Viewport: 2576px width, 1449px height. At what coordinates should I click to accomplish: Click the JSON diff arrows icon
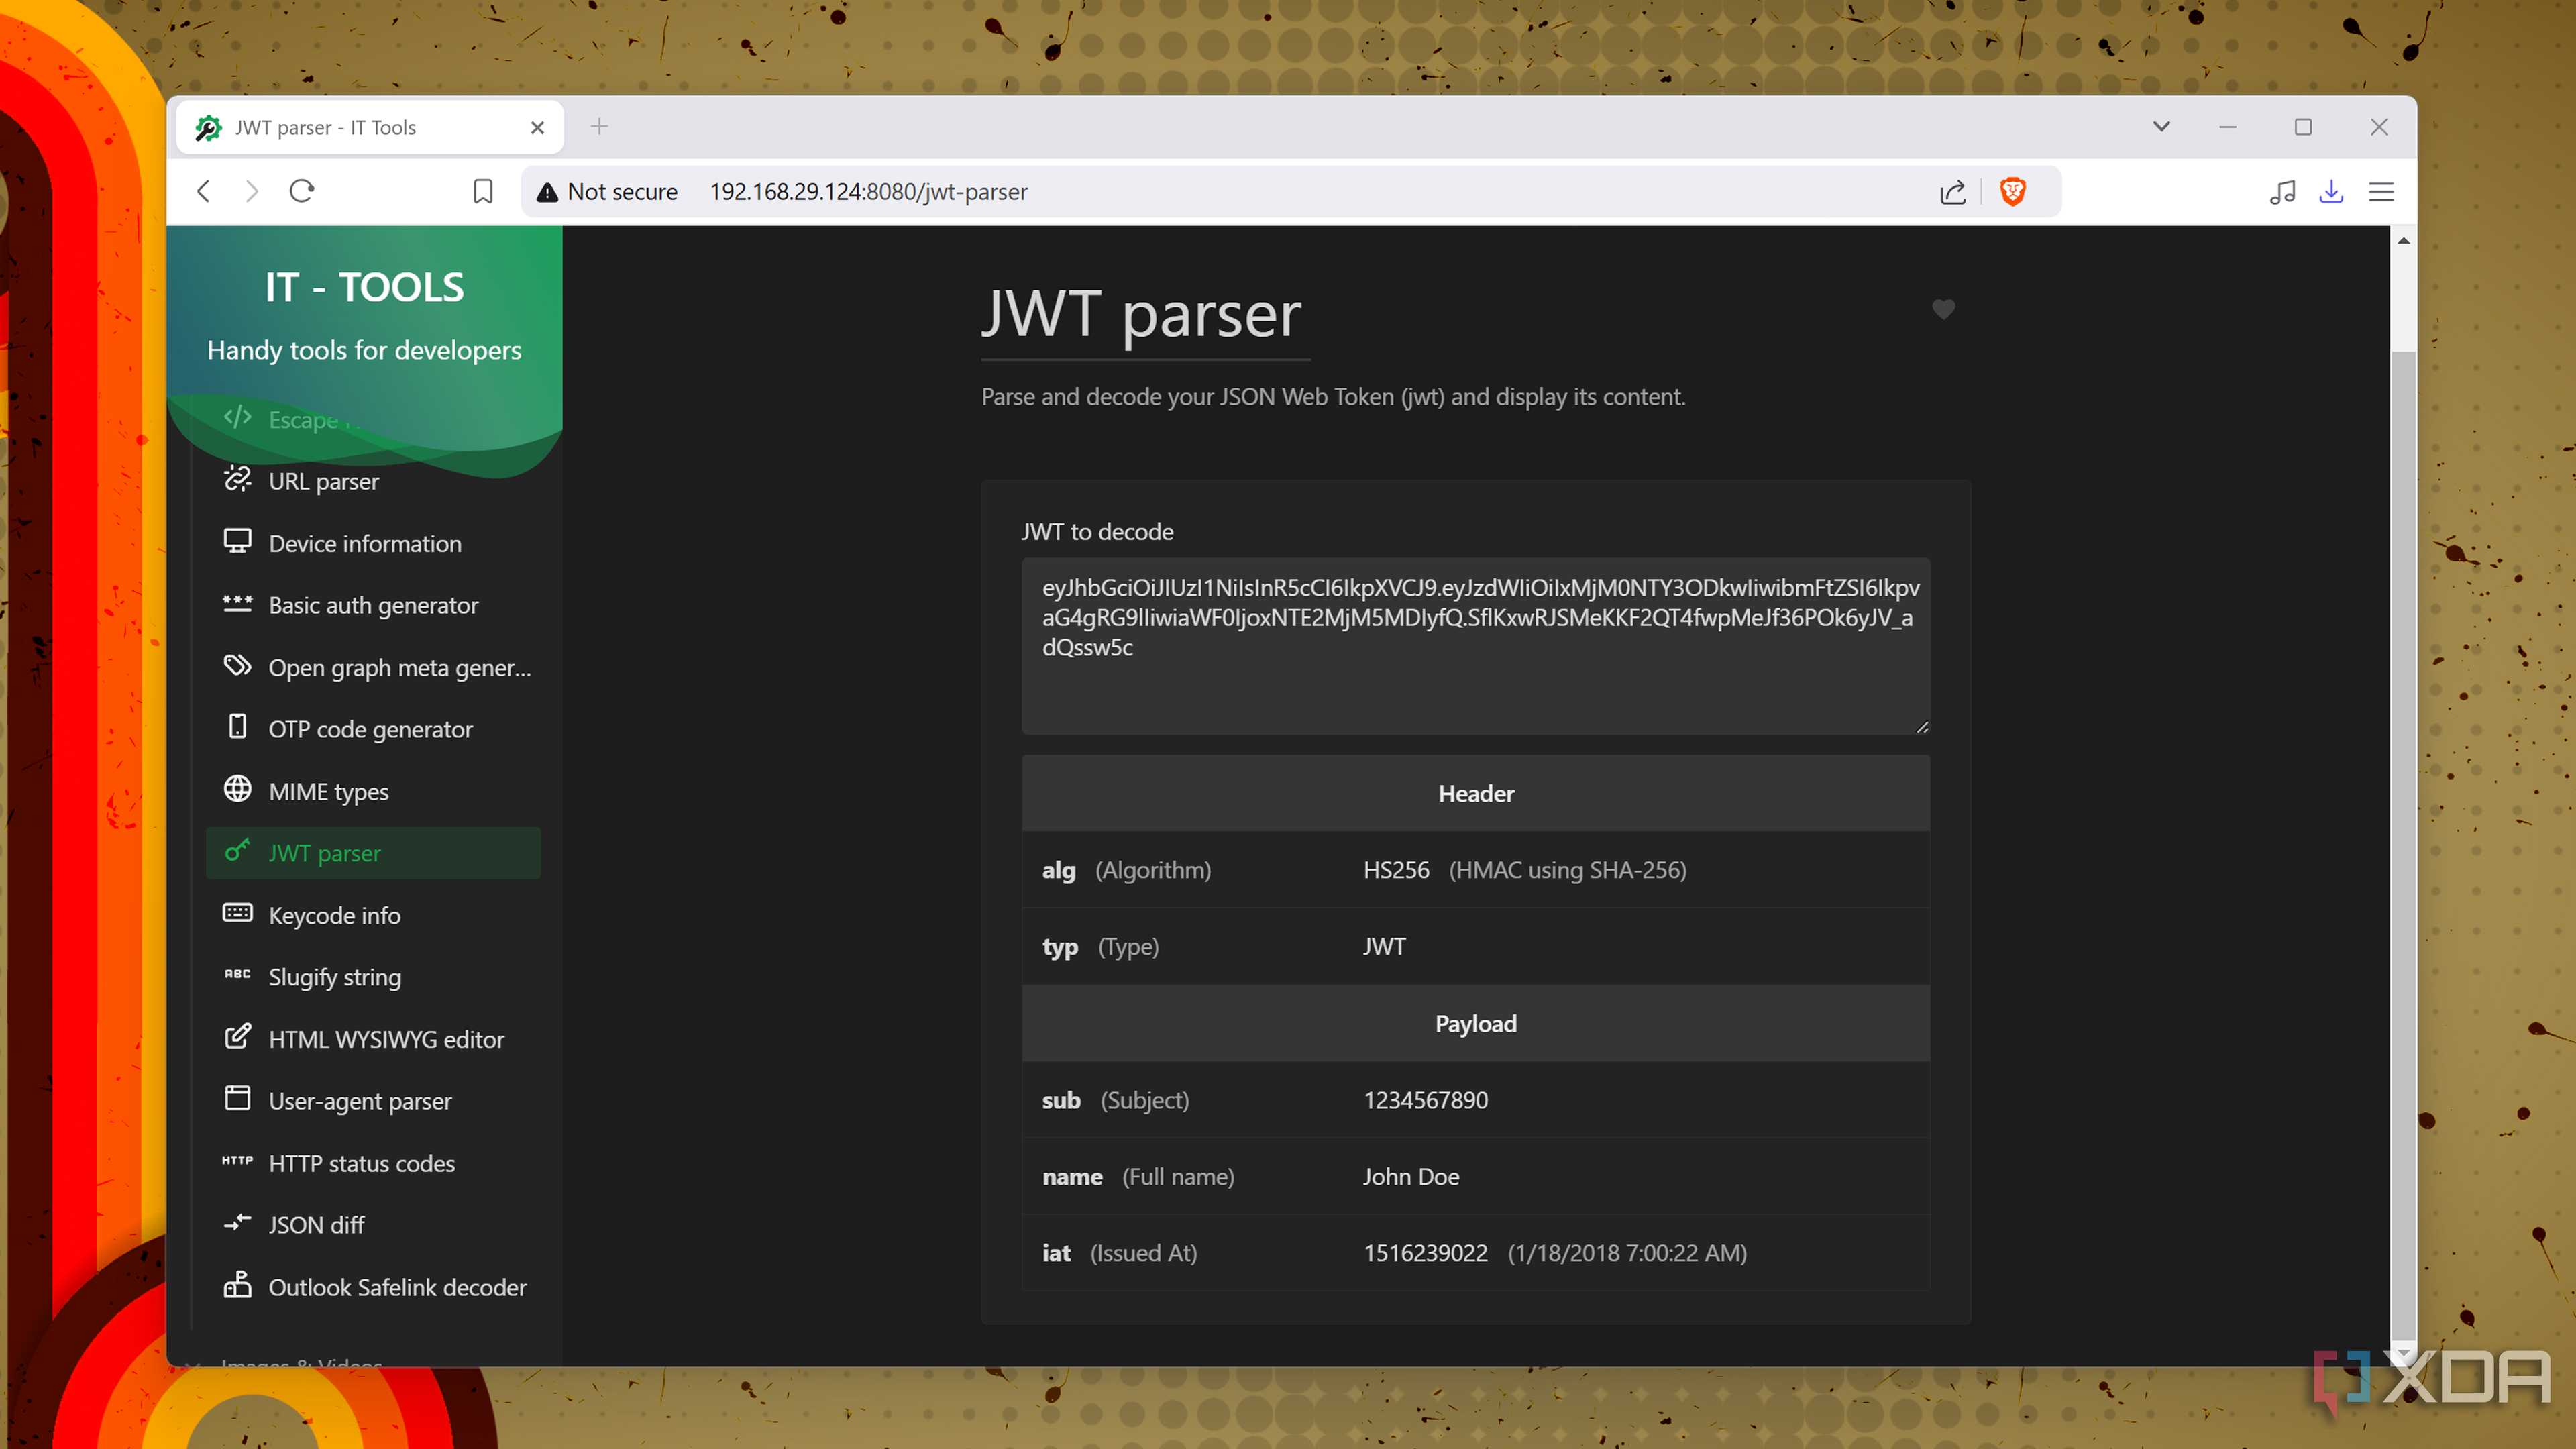[x=237, y=1223]
